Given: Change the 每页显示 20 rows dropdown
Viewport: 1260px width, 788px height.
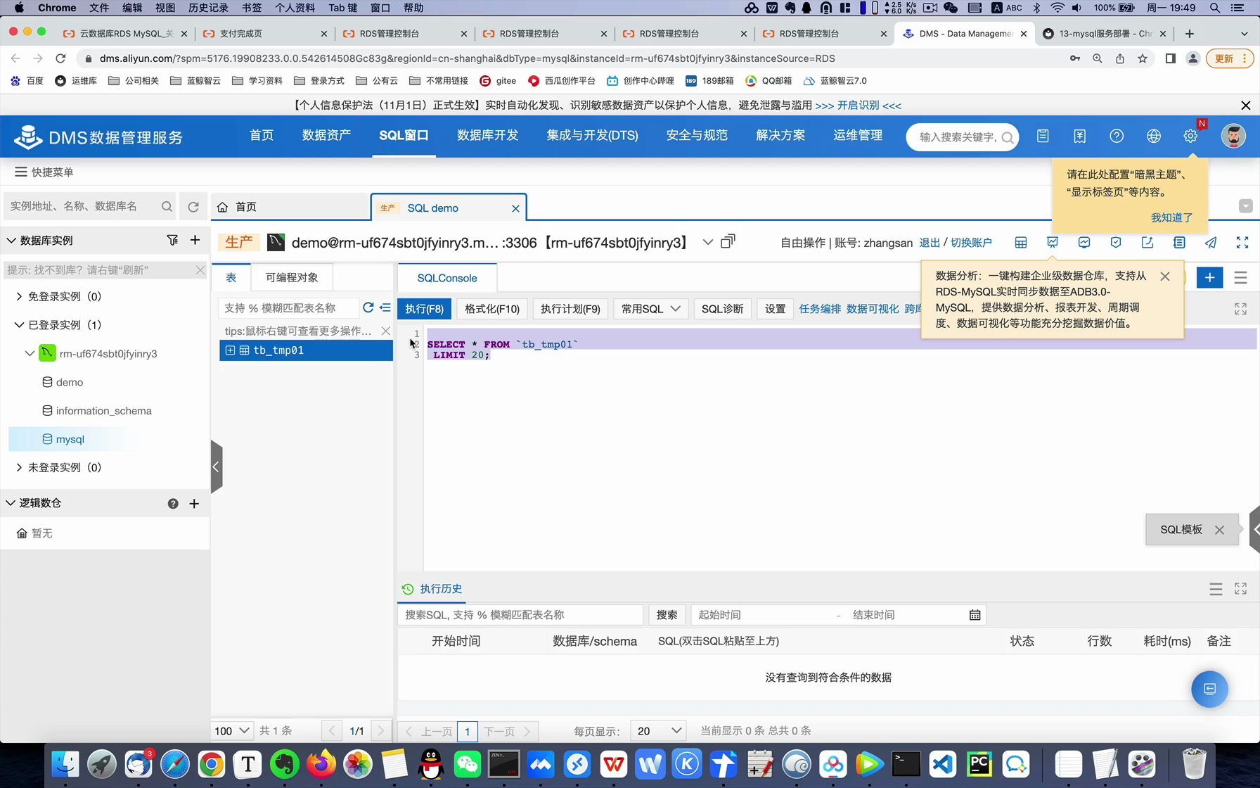Looking at the screenshot, I should click(x=658, y=731).
